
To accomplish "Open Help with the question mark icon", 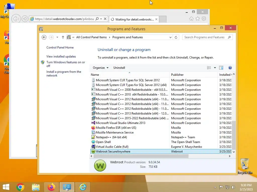I will click(x=230, y=68).
